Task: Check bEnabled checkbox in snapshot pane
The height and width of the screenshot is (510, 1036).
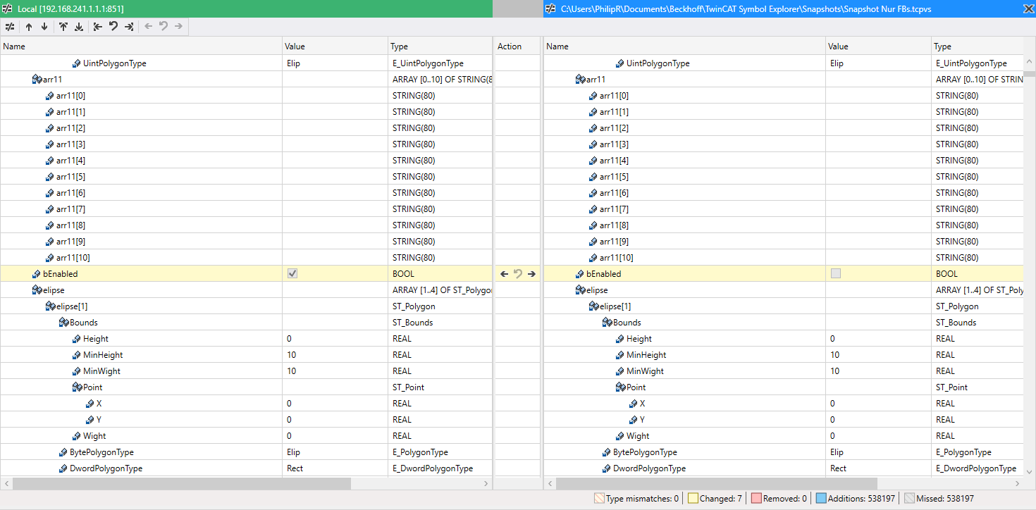Action: tap(836, 274)
